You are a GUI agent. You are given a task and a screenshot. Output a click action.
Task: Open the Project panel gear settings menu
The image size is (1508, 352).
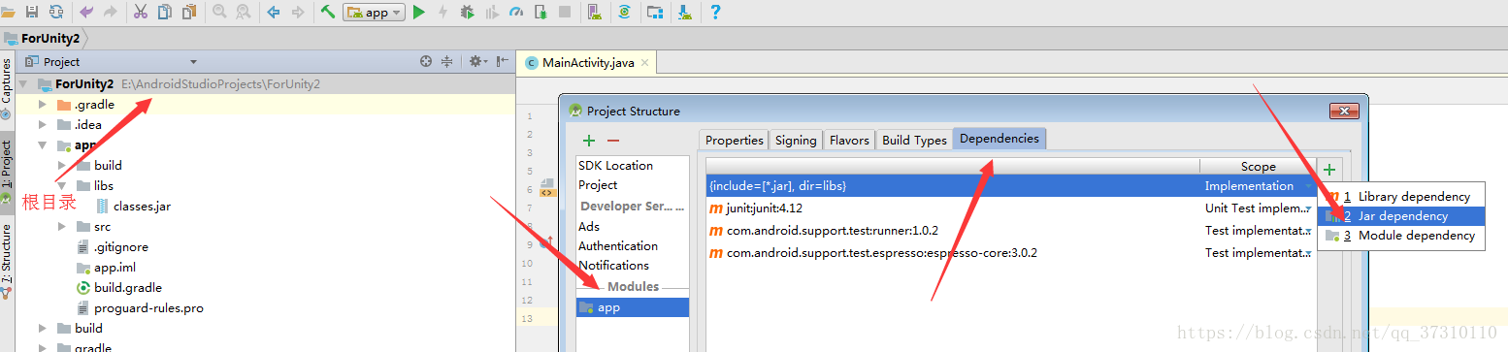click(477, 61)
